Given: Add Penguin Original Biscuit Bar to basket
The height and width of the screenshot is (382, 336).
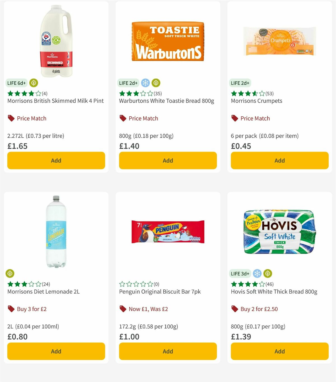Looking at the screenshot, I should click(x=167, y=351).
